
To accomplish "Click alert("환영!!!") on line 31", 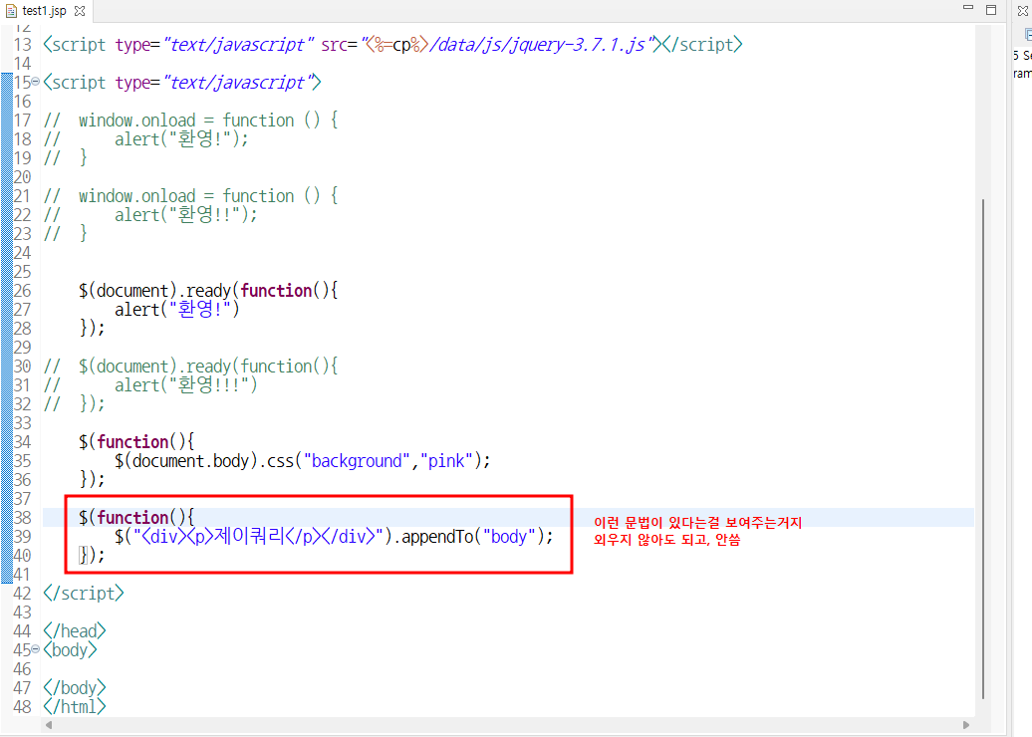I will point(186,385).
